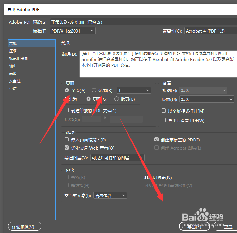Open the 输出 category
Screen dimensions: 237x233
tap(32, 66)
